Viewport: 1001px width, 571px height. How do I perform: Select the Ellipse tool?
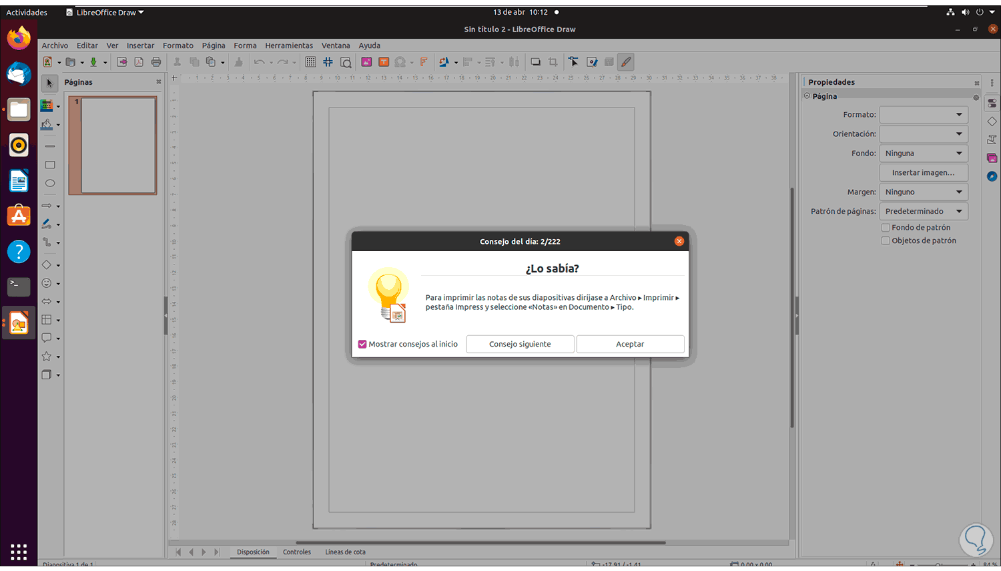tap(49, 183)
